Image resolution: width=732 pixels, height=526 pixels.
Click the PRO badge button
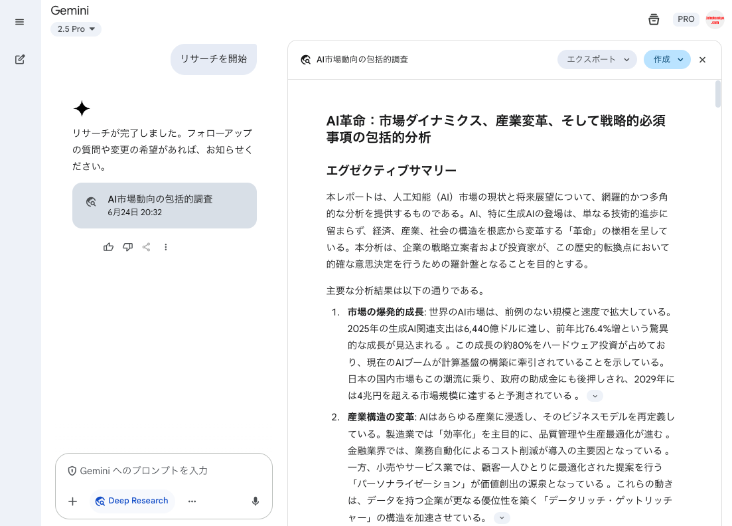tap(686, 19)
